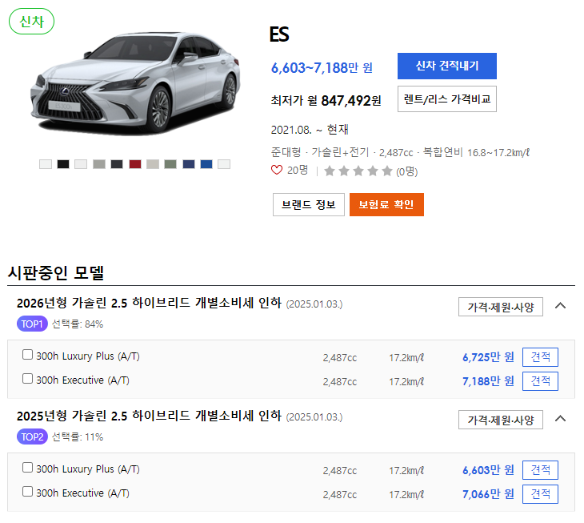Select the bright blue color swatch
Image resolution: width=584 pixels, height=523 pixels.
pyautogui.click(x=206, y=164)
